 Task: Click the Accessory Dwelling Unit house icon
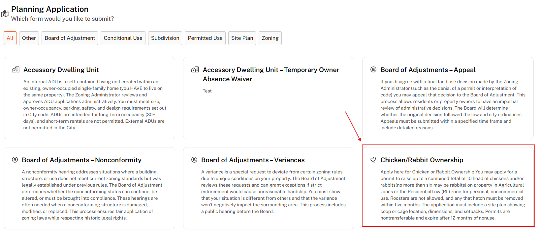coord(16,70)
